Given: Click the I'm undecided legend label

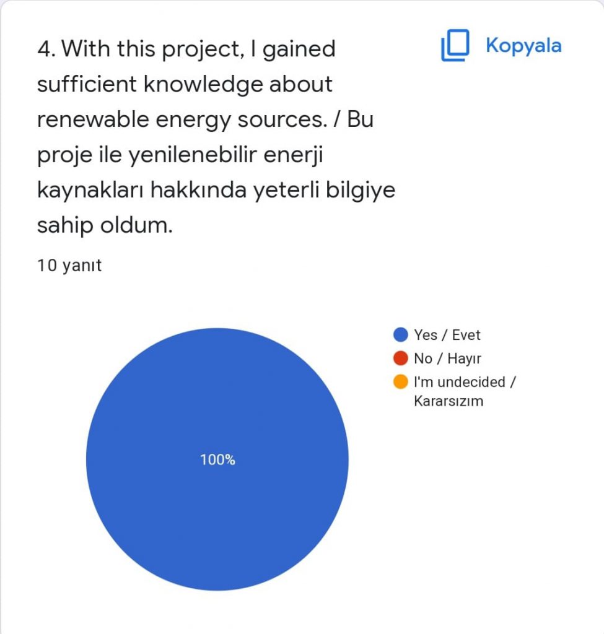Looking at the screenshot, I should pos(465,382).
